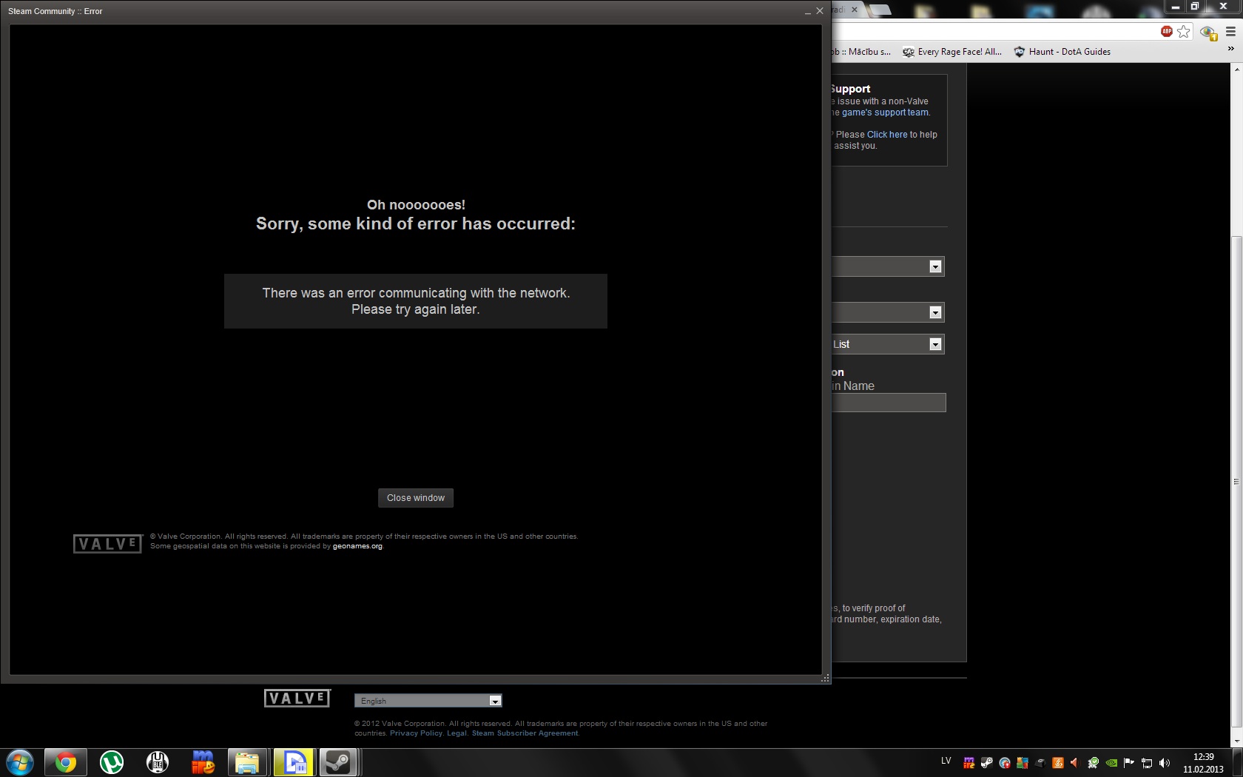Click the gauge tray icon with red badge
Viewport: 1243px width, 777px height.
pos(1004,763)
